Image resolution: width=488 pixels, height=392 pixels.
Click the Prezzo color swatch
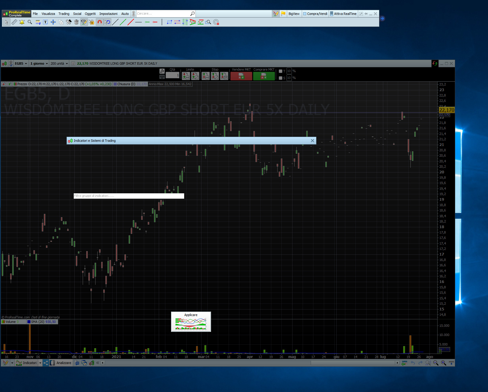click(x=15, y=84)
